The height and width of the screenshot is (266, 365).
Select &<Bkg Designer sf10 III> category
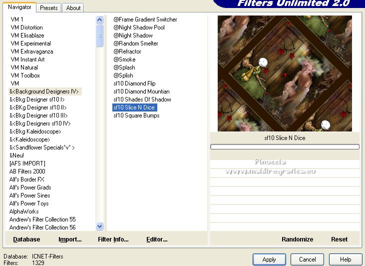tap(38, 115)
